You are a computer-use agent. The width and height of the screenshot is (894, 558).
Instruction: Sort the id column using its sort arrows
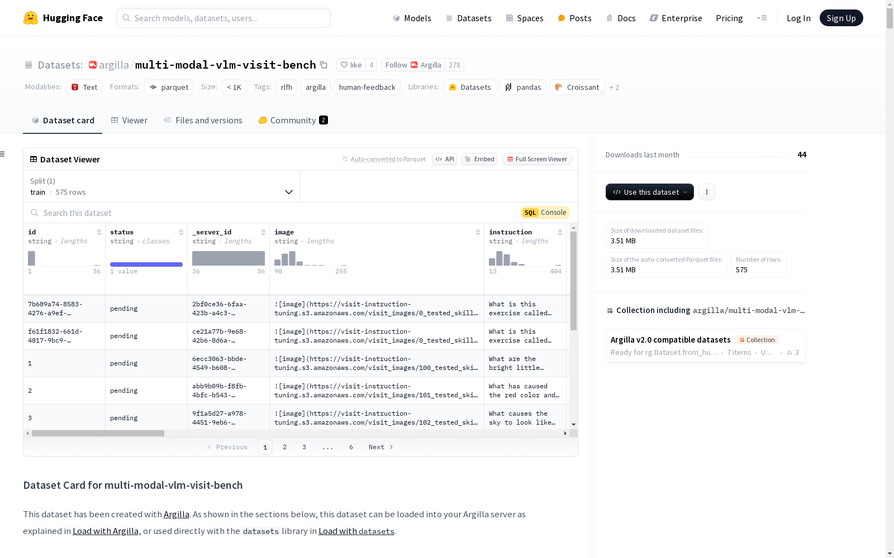click(x=99, y=232)
